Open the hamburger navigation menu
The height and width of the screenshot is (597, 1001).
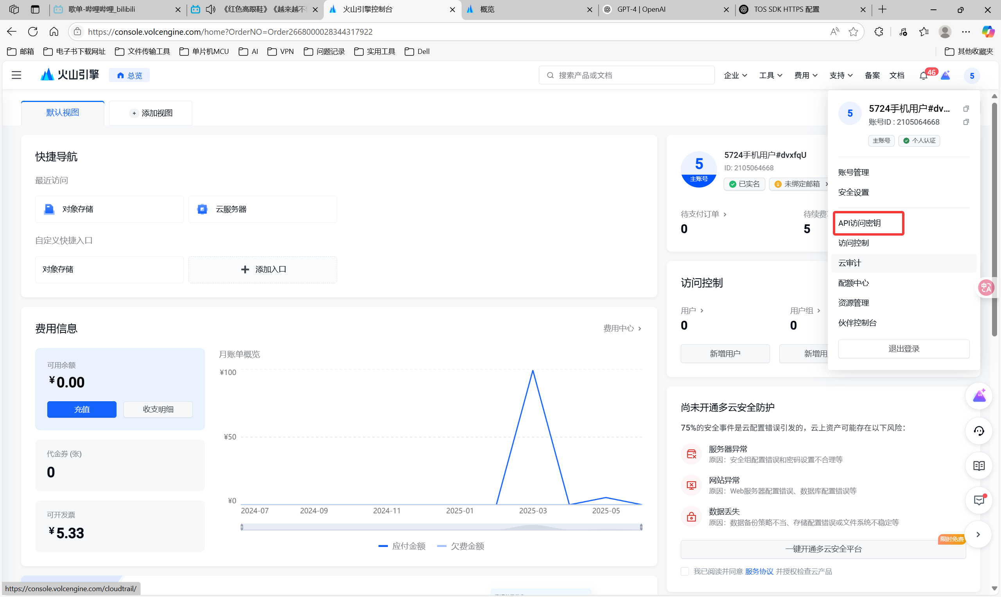[16, 75]
